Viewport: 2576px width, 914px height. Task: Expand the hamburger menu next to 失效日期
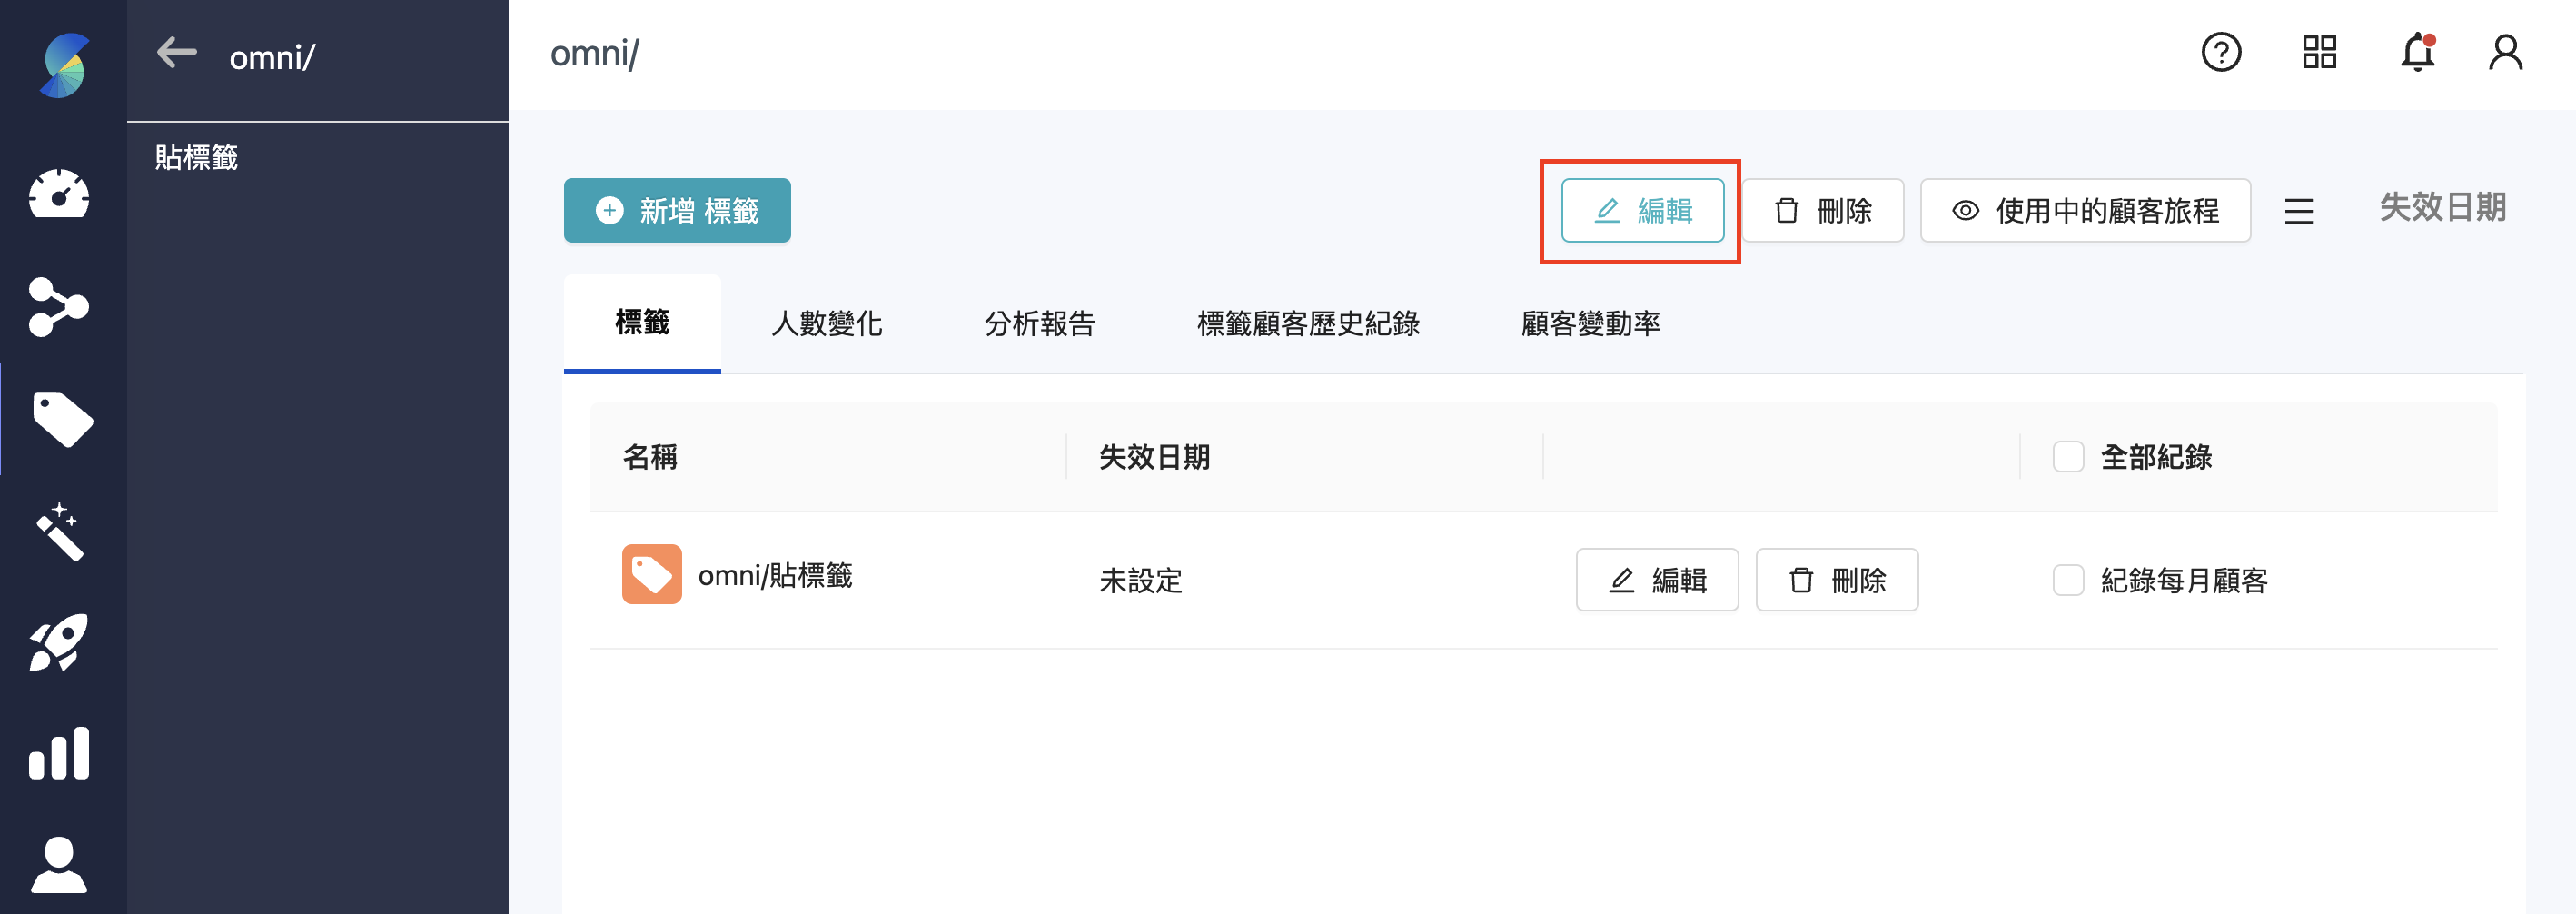pyautogui.click(x=2299, y=211)
